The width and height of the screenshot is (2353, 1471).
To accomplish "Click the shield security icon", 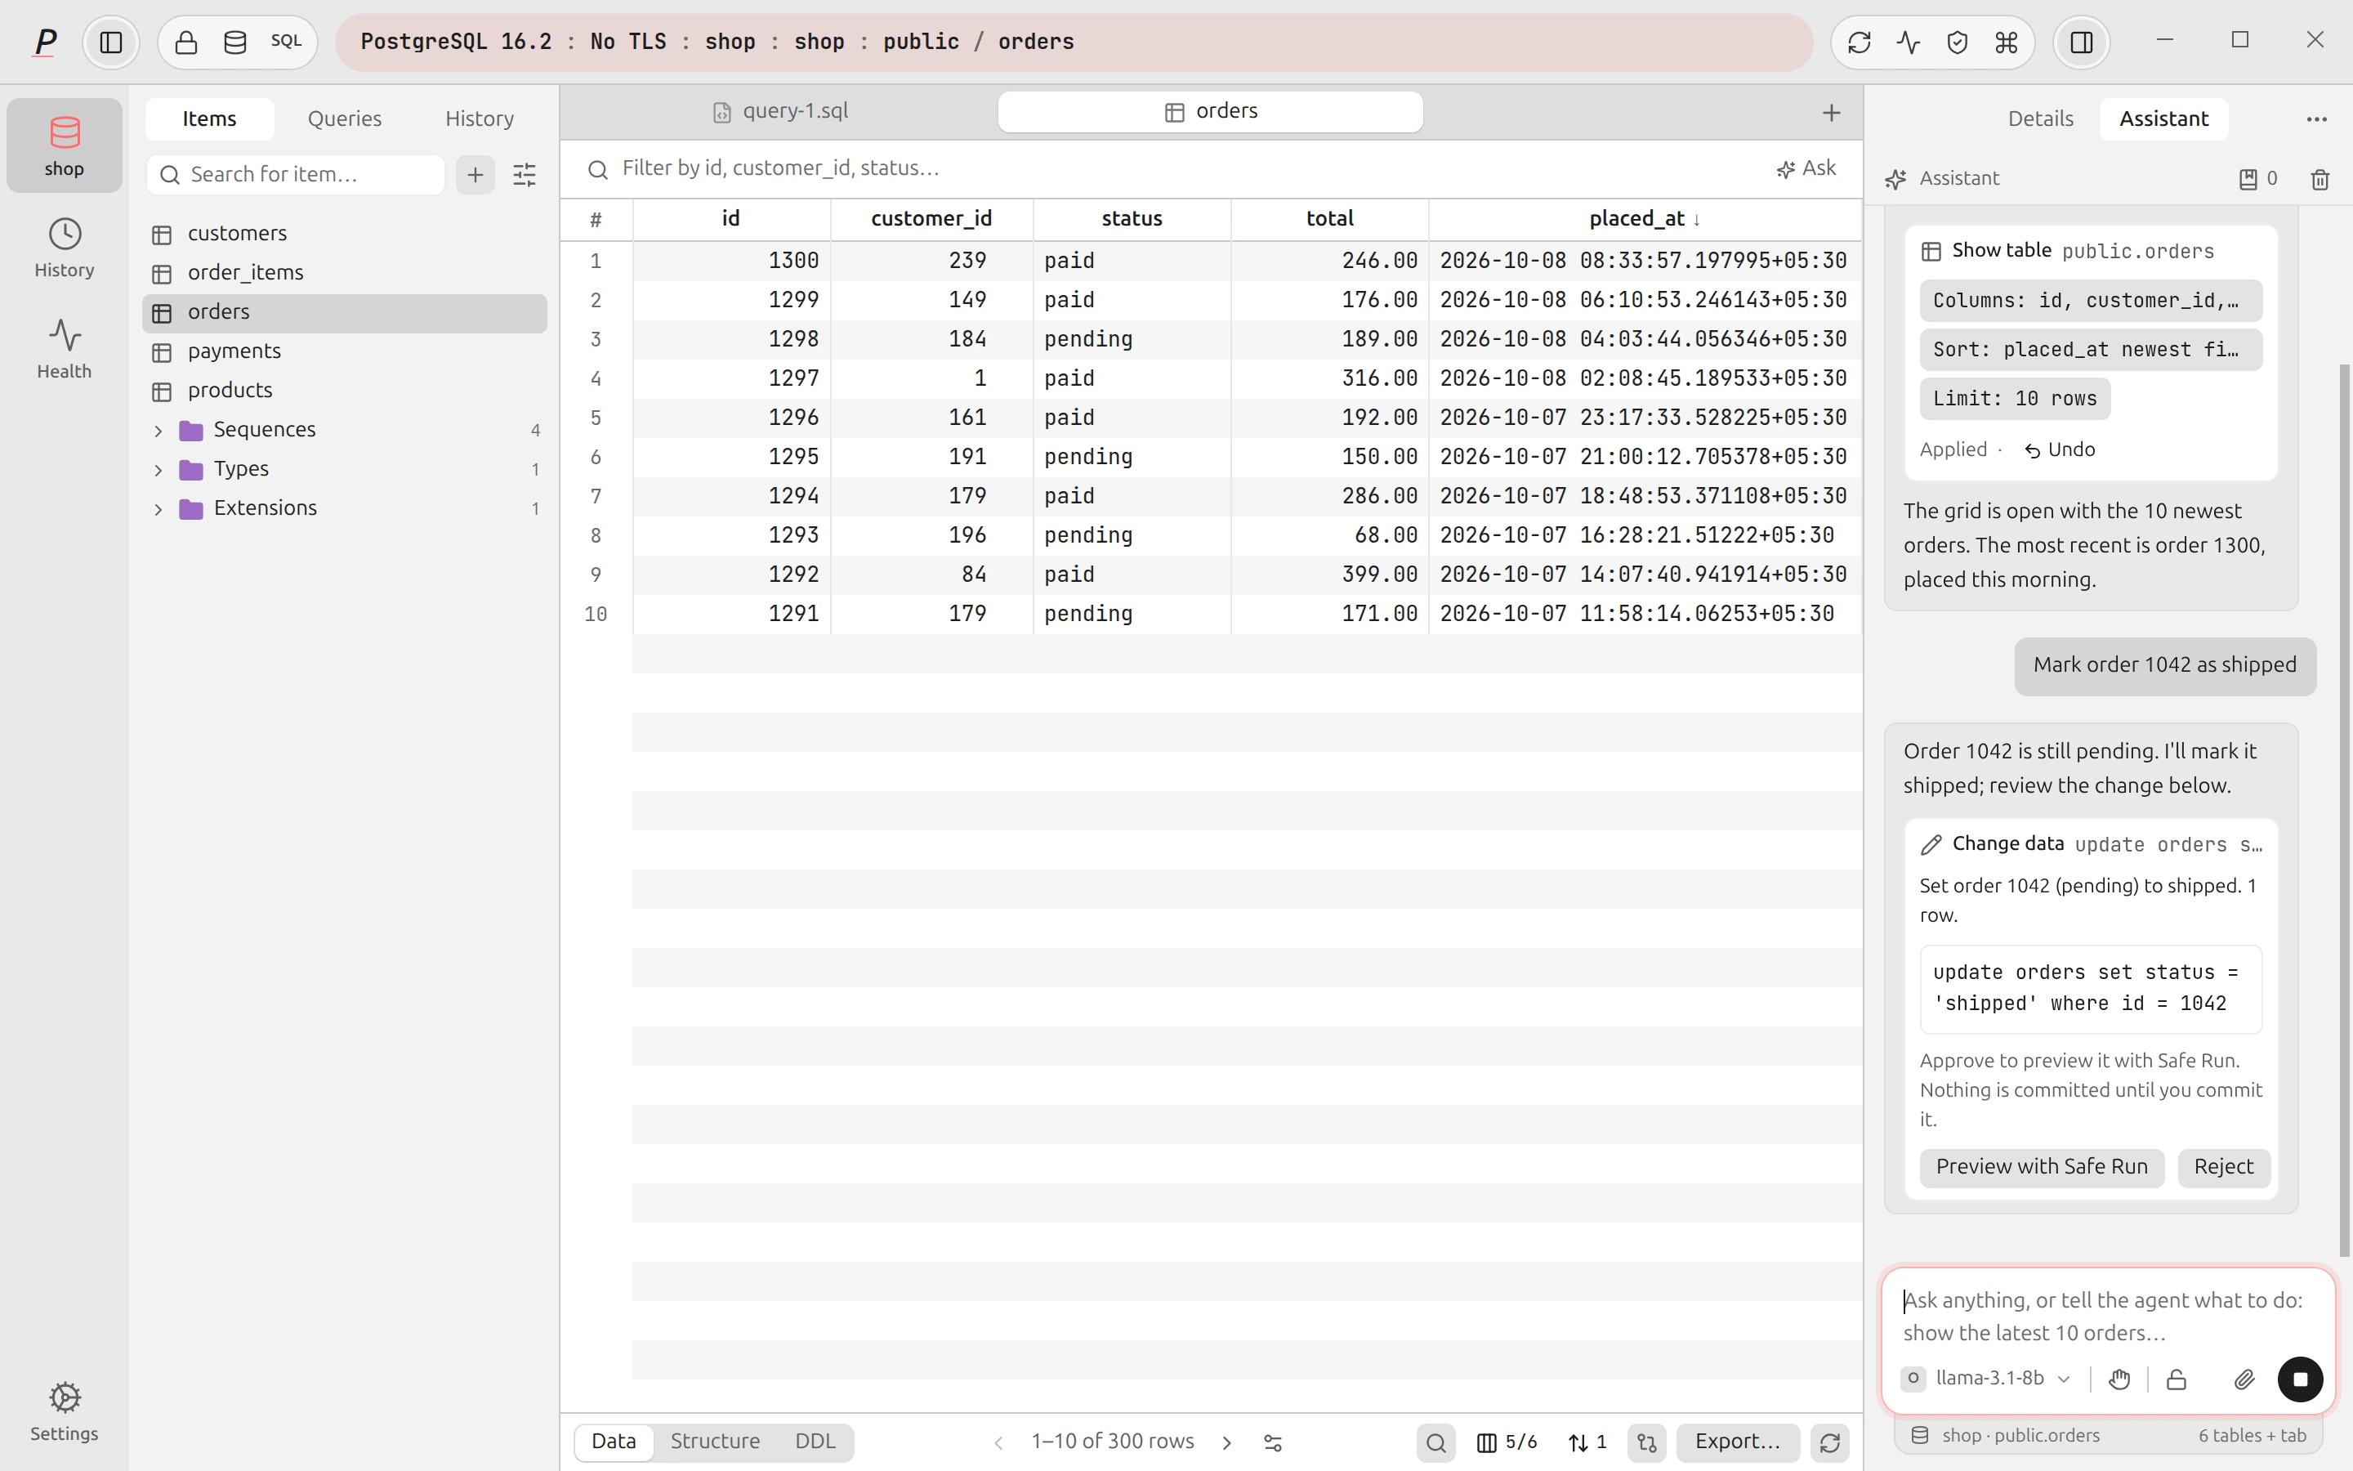I will 1958,42.
